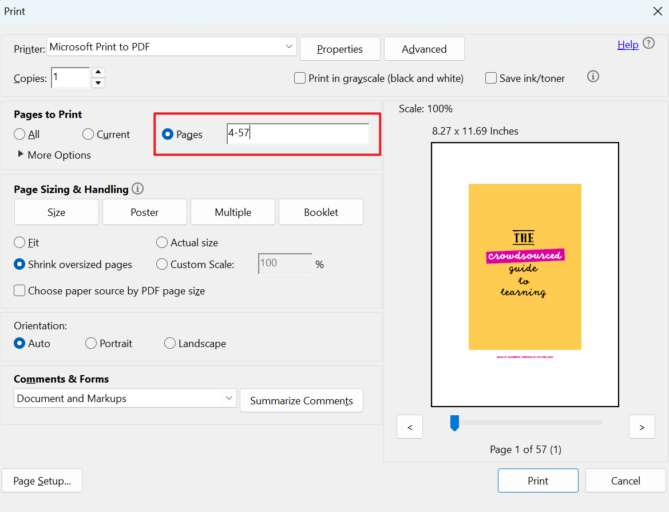
Task: Select the Multiple page sizing option
Action: tap(232, 212)
